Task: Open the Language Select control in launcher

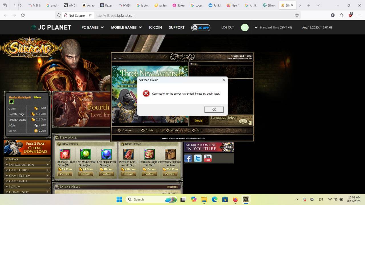Action: pos(231,120)
